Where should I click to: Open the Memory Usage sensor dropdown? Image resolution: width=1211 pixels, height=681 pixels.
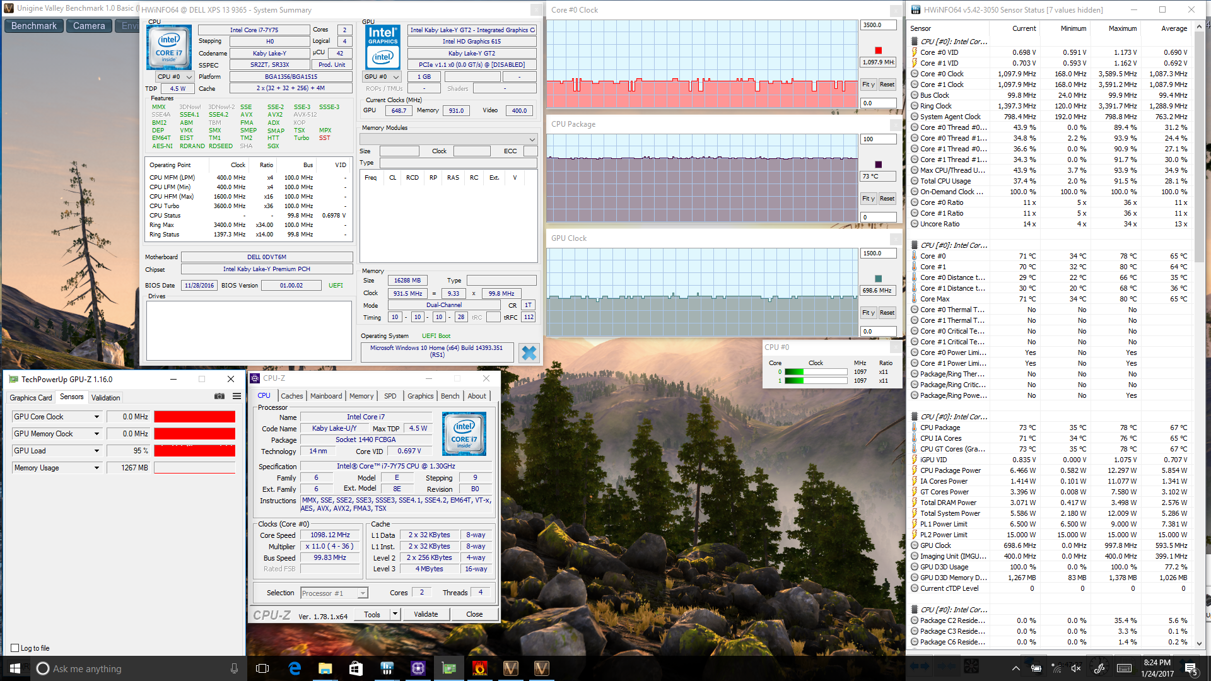[97, 468]
